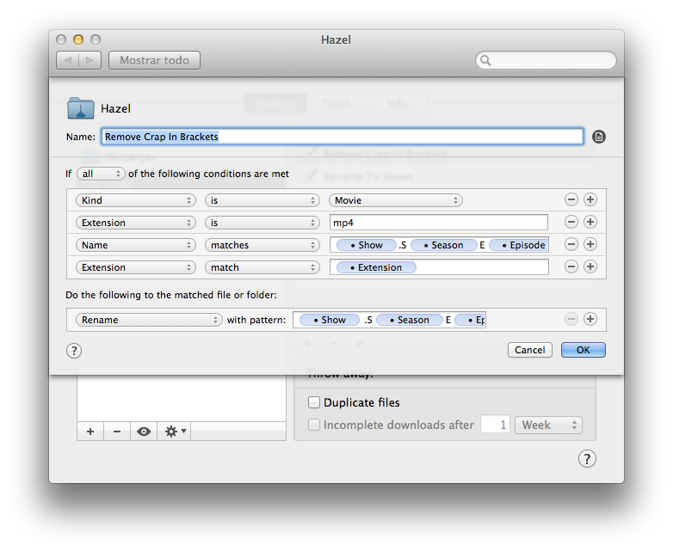Click the toolbar search field
Image resolution: width=673 pixels, height=551 pixels.
(x=546, y=60)
